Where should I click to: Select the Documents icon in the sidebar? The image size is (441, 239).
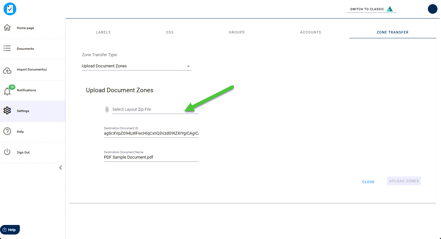(7, 48)
